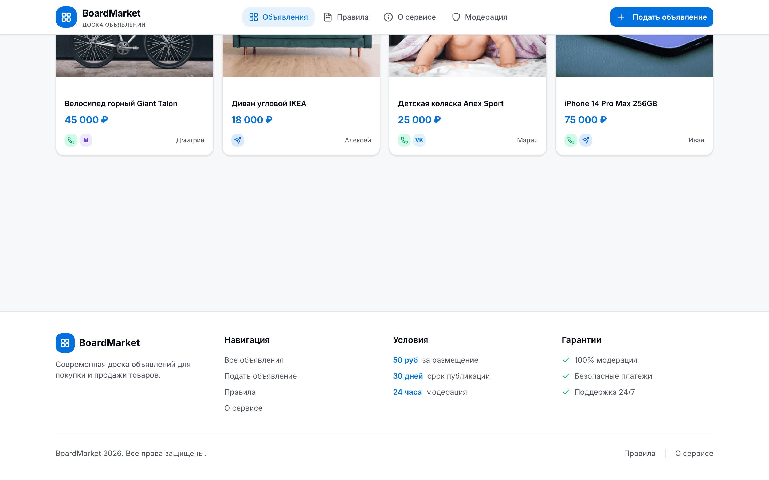Click the Гарантии heading
Screen dimensions: 769x480
tap(582, 340)
